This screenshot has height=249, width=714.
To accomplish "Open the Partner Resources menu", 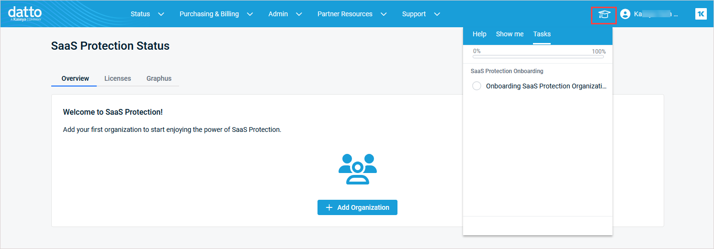I will pyautogui.click(x=345, y=14).
